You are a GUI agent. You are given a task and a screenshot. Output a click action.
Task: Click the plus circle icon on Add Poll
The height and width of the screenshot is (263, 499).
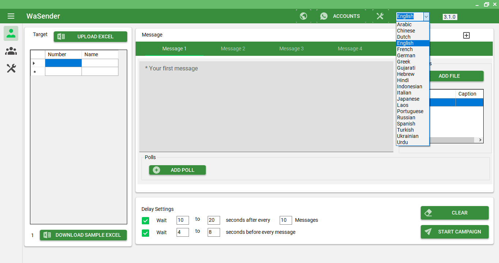[156, 170]
